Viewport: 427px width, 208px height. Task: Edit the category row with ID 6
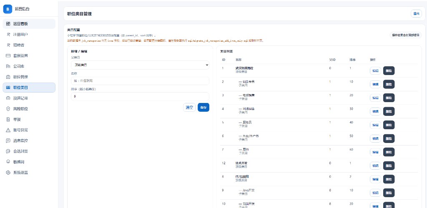point(375,138)
